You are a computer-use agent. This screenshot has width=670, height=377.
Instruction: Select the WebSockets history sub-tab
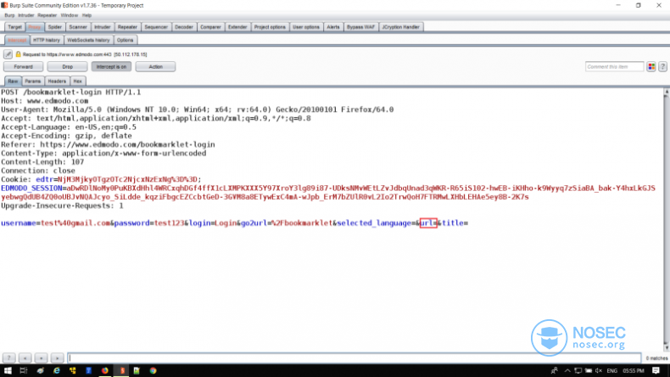pyautogui.click(x=88, y=40)
